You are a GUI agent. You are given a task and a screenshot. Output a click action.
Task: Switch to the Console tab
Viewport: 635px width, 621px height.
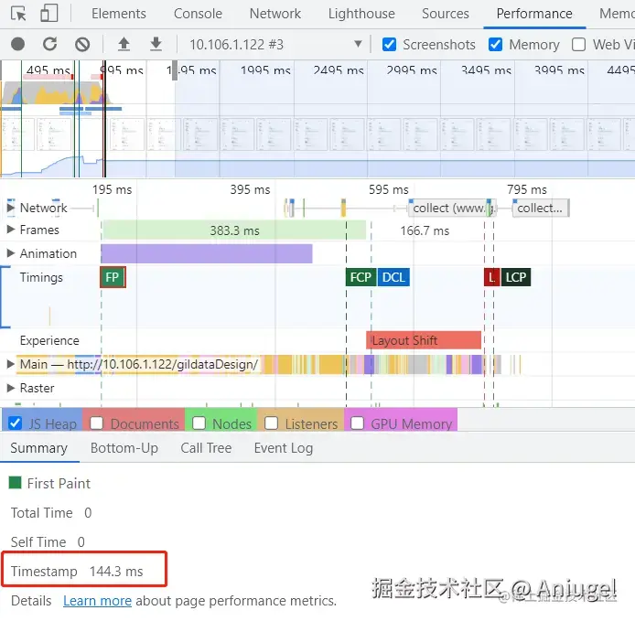pos(198,14)
